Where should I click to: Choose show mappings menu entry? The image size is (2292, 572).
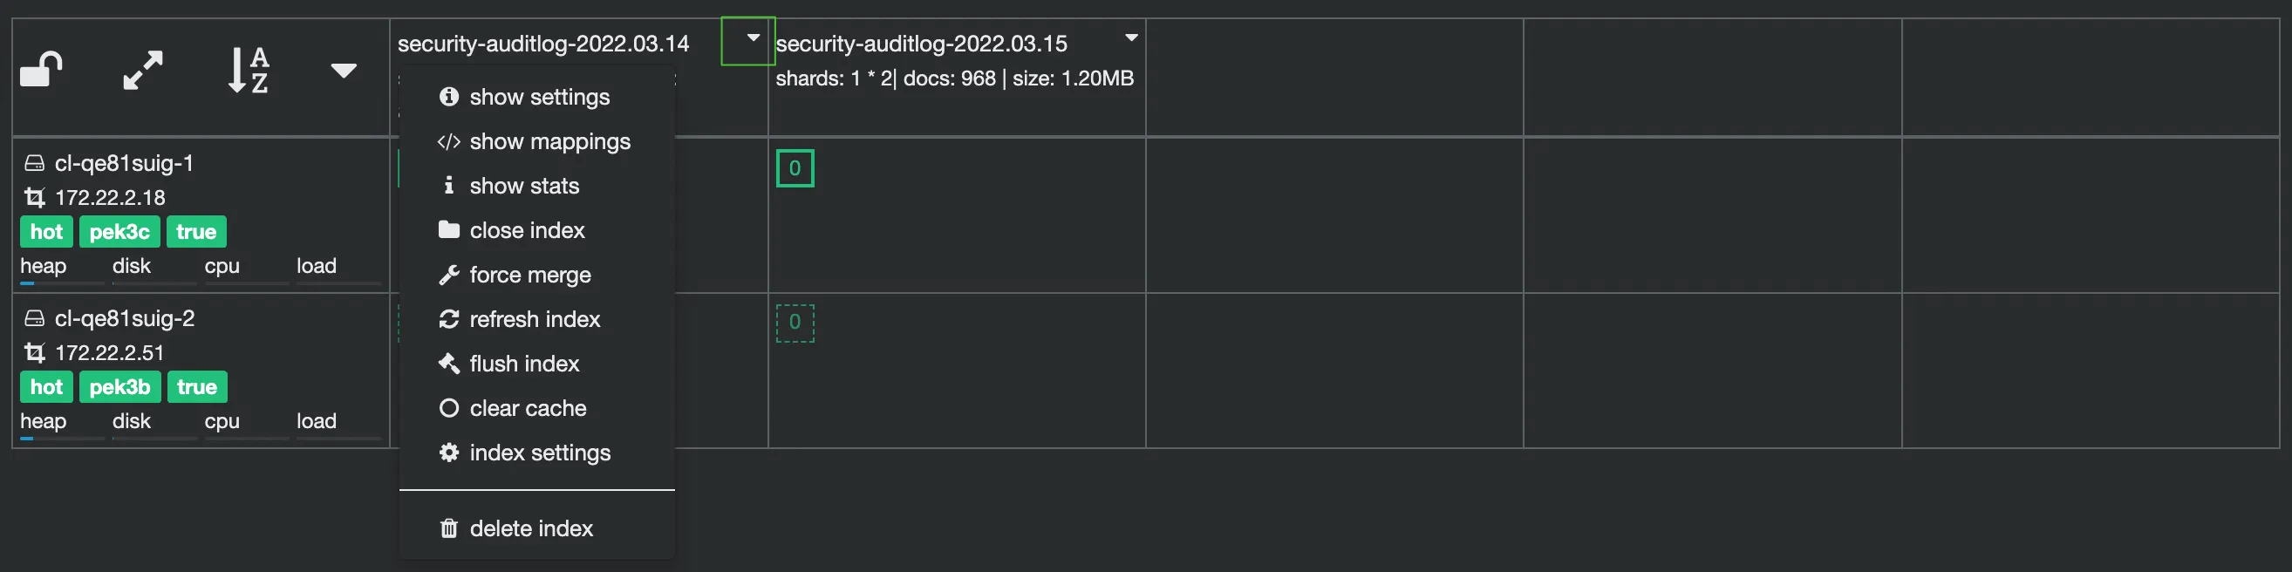coord(549,141)
